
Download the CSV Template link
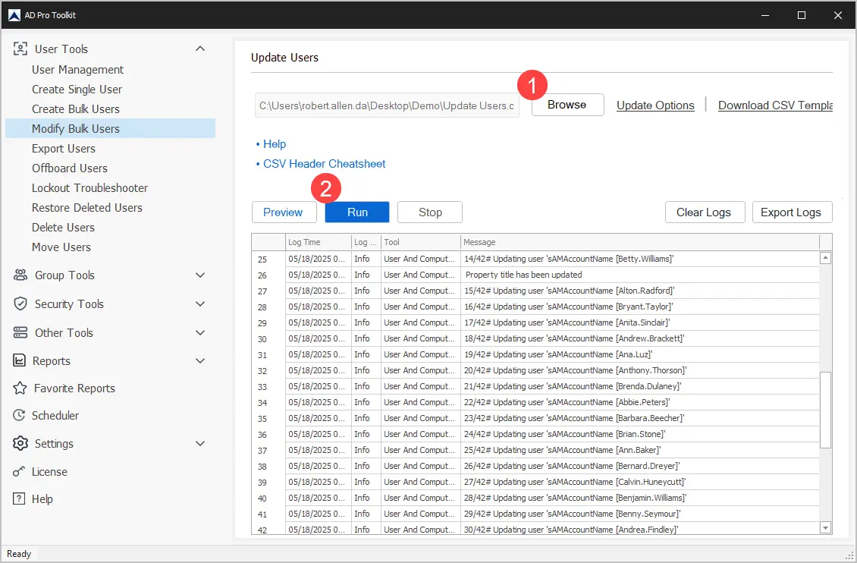(775, 105)
